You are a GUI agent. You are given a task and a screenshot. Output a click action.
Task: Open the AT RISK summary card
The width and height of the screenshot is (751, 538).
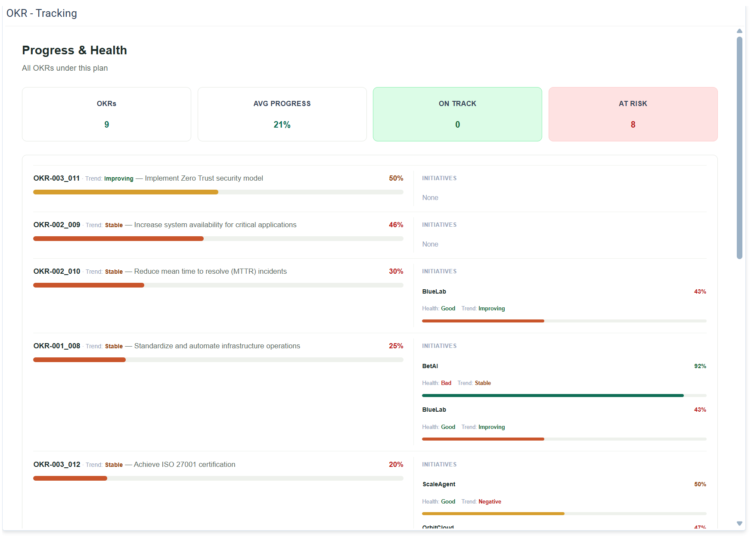point(633,114)
